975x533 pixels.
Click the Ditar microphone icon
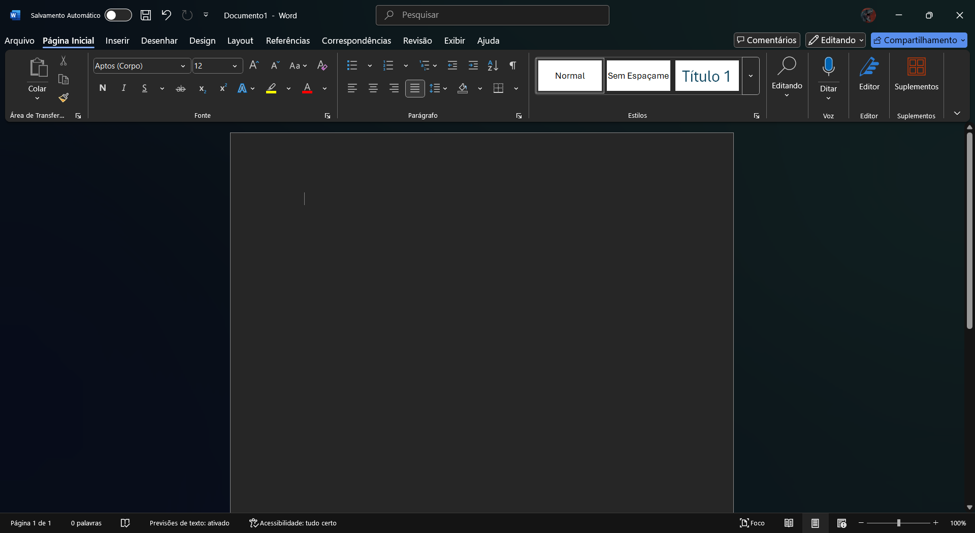[829, 68]
